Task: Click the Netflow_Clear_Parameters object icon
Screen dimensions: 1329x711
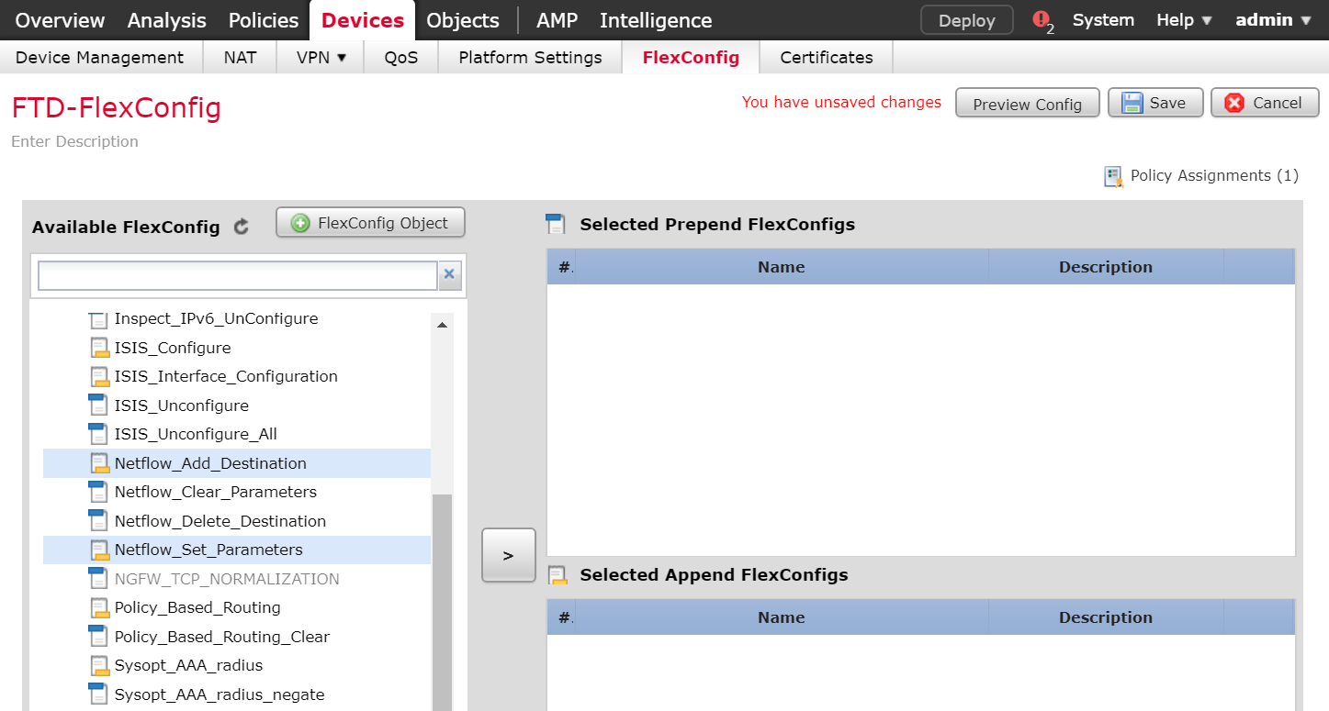Action: (98, 492)
